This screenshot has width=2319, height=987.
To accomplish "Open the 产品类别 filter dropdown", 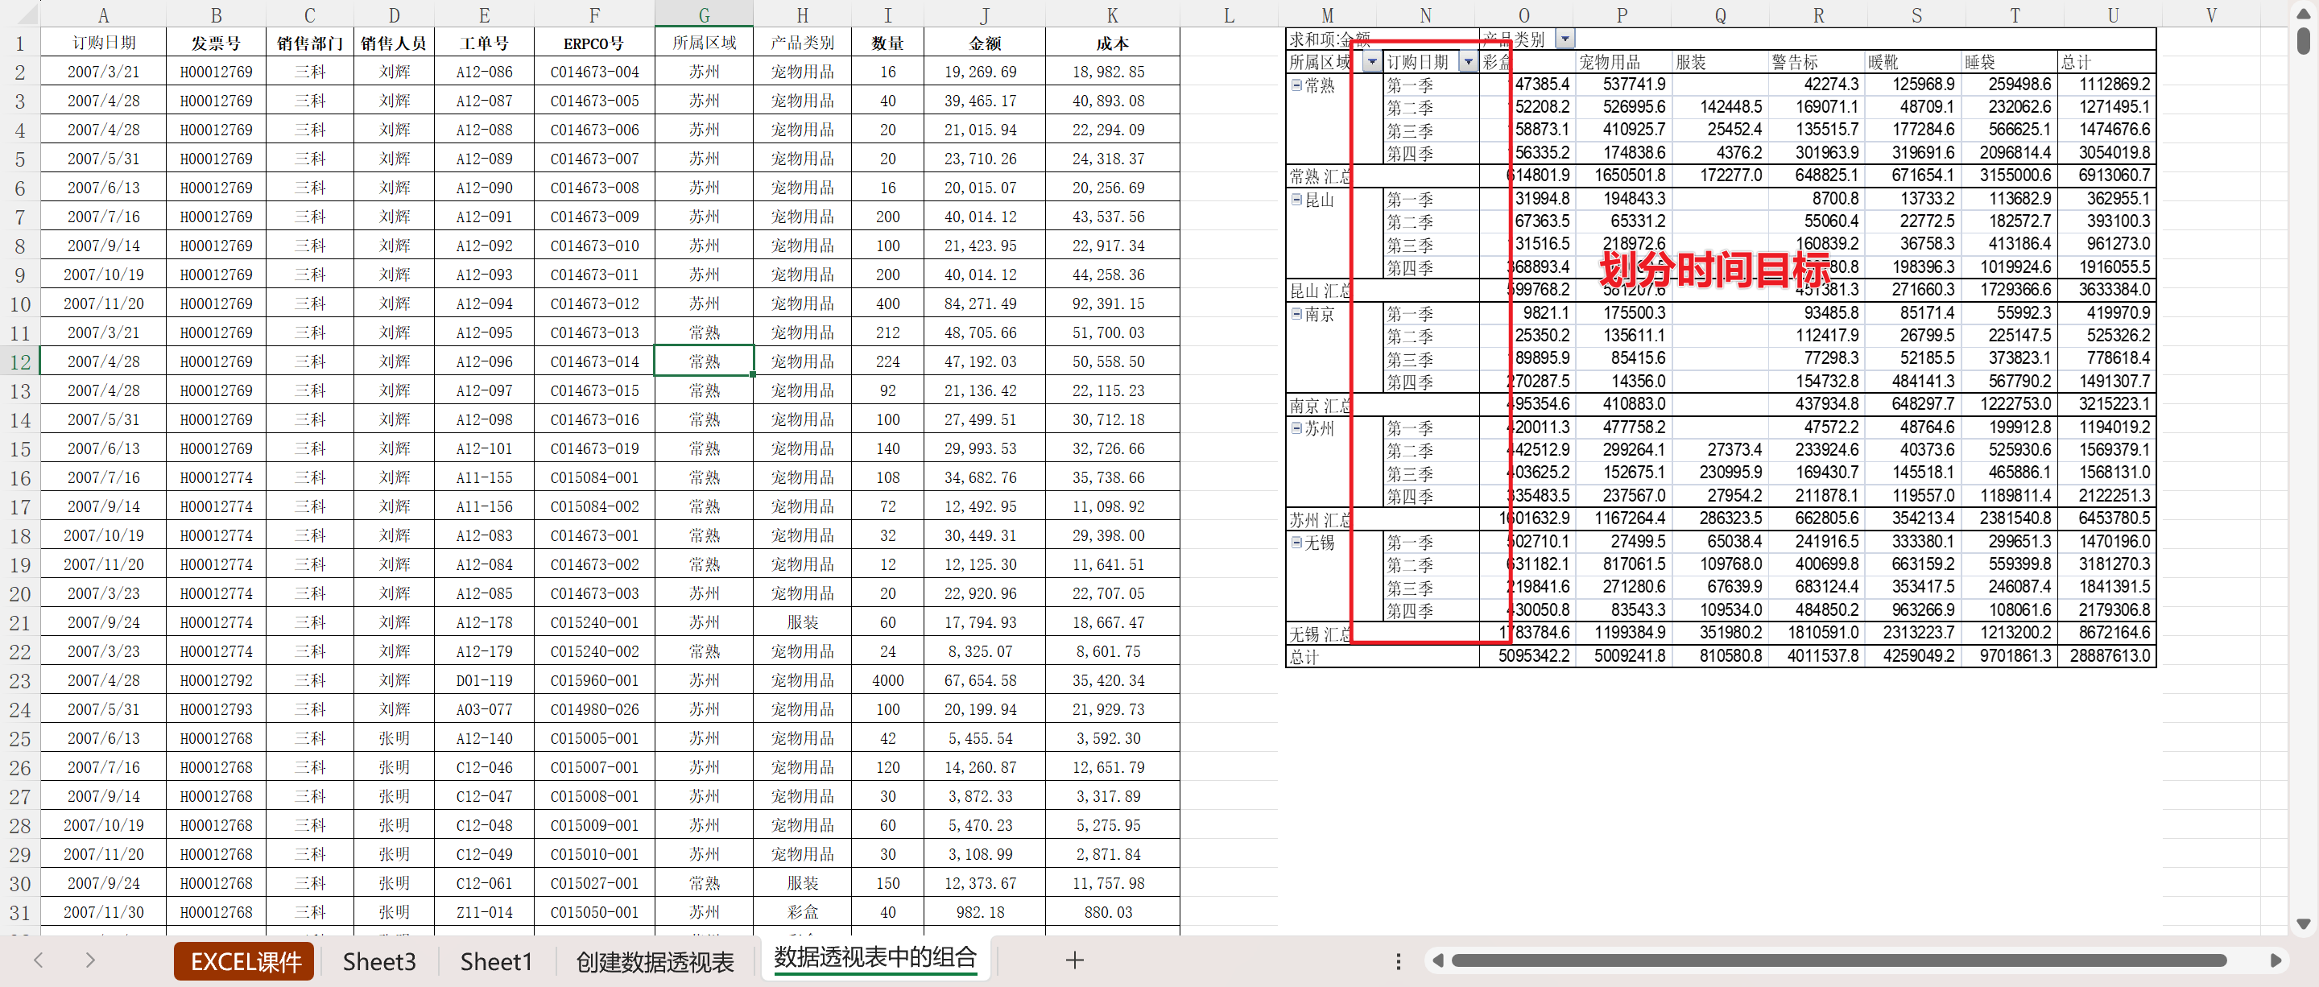I will pos(1565,38).
